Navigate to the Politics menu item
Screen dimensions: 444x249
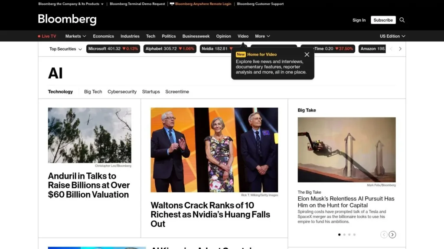(x=169, y=36)
